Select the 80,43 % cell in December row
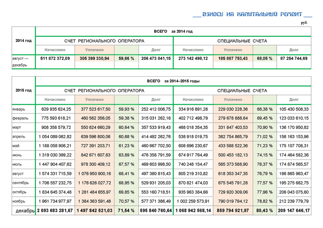 click(x=265, y=211)
